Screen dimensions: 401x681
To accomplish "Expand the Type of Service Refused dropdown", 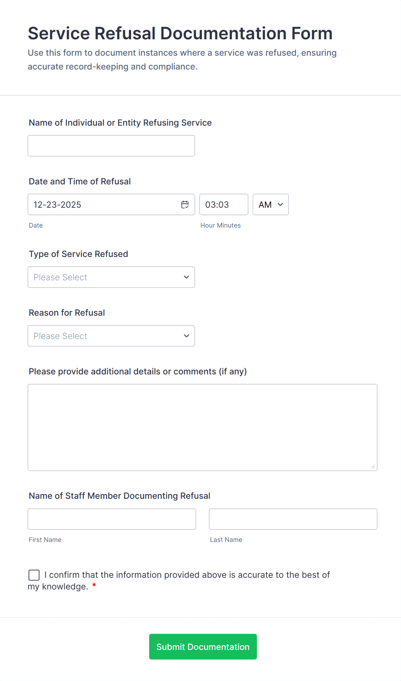I will tap(111, 277).
